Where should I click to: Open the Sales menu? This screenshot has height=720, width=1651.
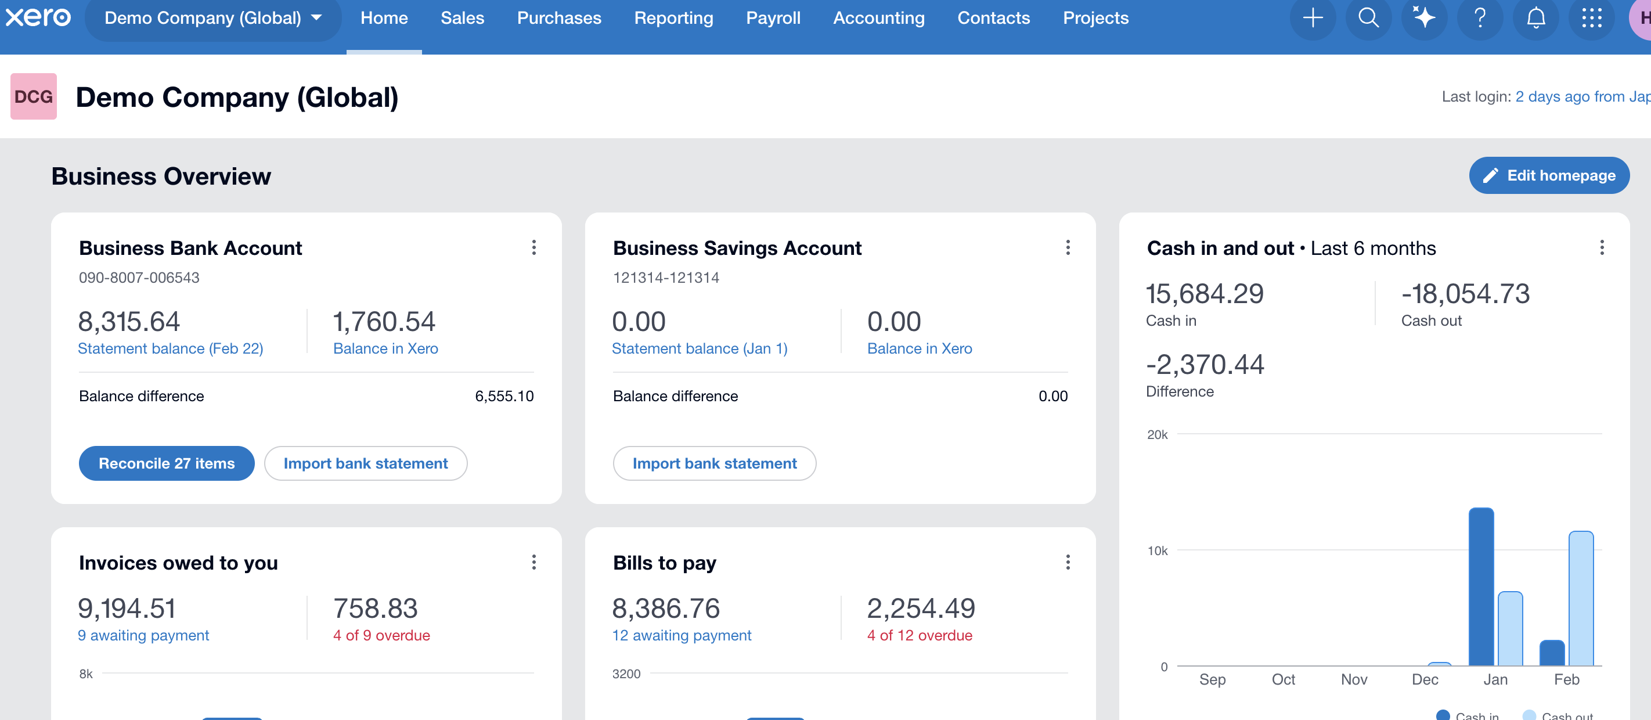(462, 18)
